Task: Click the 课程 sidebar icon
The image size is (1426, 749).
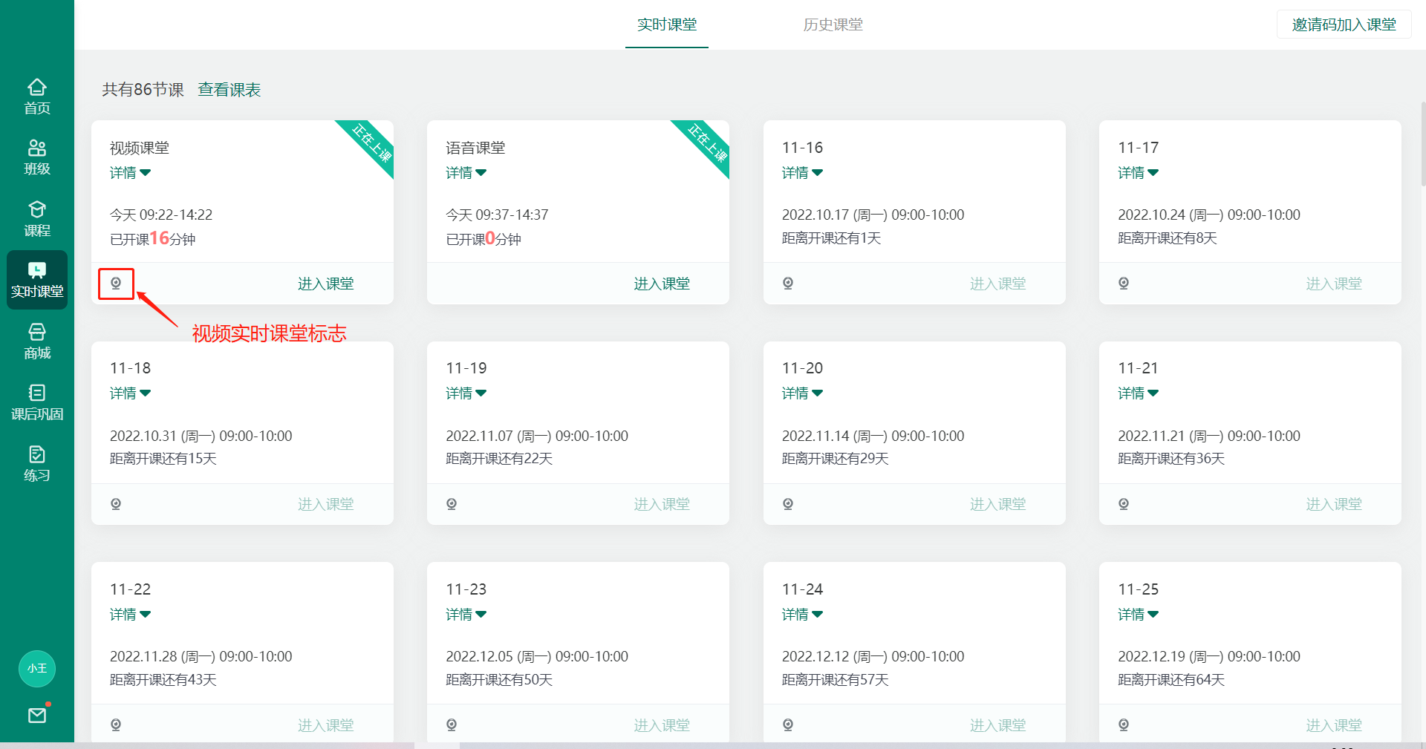Action: click(36, 217)
